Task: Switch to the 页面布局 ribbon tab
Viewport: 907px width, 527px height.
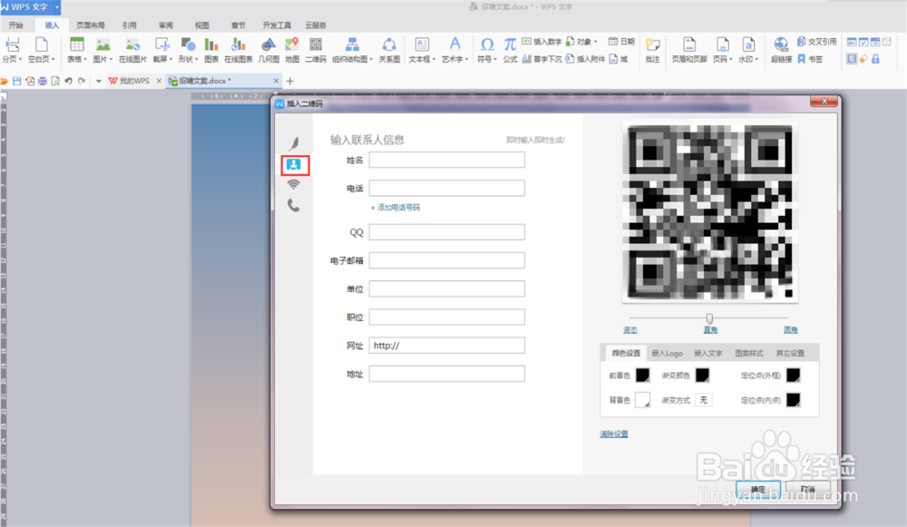Action: [90, 25]
